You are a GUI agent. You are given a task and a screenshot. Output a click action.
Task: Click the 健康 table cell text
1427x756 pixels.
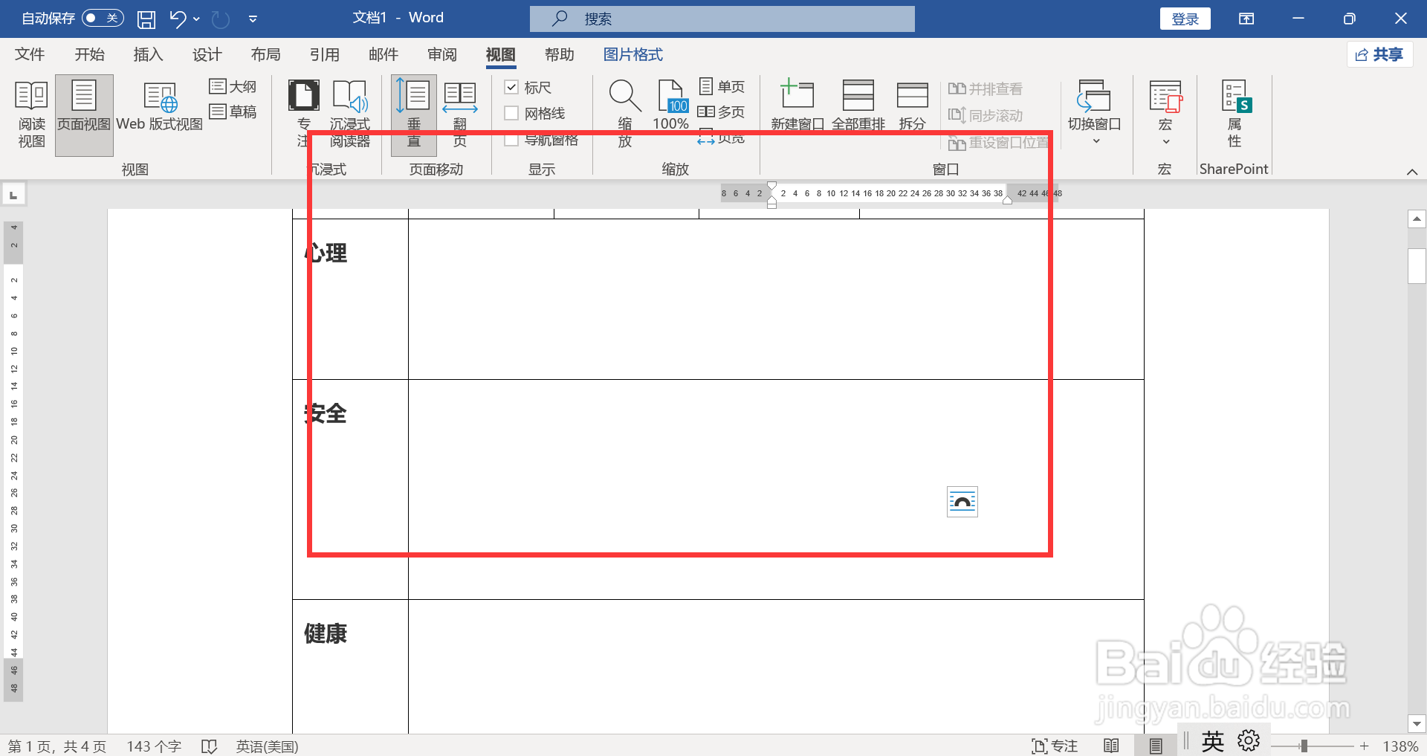coord(326,633)
